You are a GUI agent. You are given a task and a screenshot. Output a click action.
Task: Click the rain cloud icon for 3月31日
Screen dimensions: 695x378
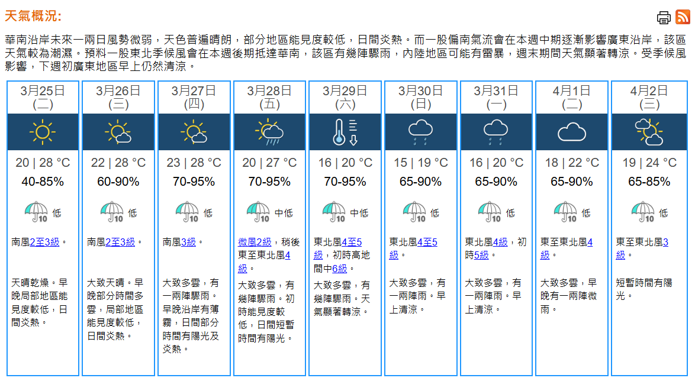(x=496, y=132)
